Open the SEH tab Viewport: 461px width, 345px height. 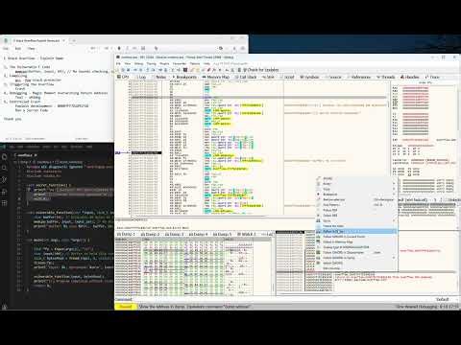[269, 77]
